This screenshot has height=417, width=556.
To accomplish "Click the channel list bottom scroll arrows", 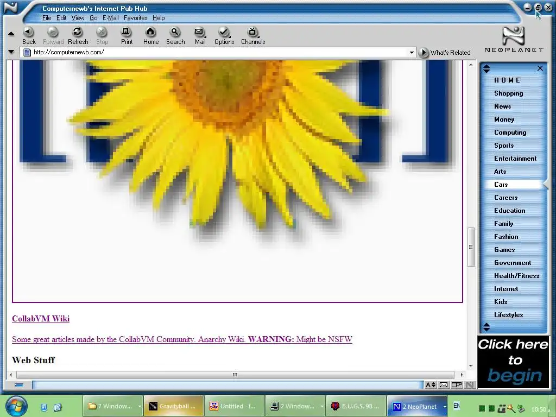I will [486, 327].
